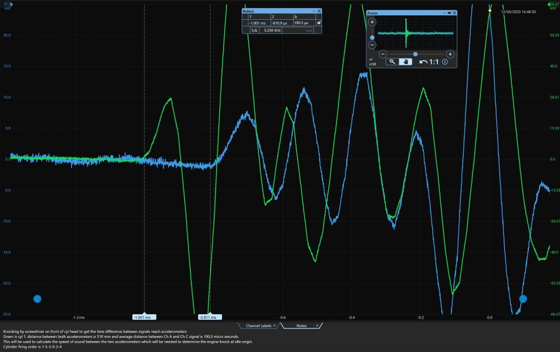Go to next waveform with right arrow
Screen dimensions: 560x352
pos(523,299)
